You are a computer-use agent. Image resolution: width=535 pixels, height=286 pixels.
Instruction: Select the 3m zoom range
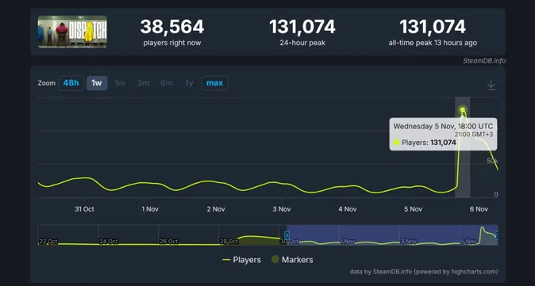pyautogui.click(x=144, y=83)
